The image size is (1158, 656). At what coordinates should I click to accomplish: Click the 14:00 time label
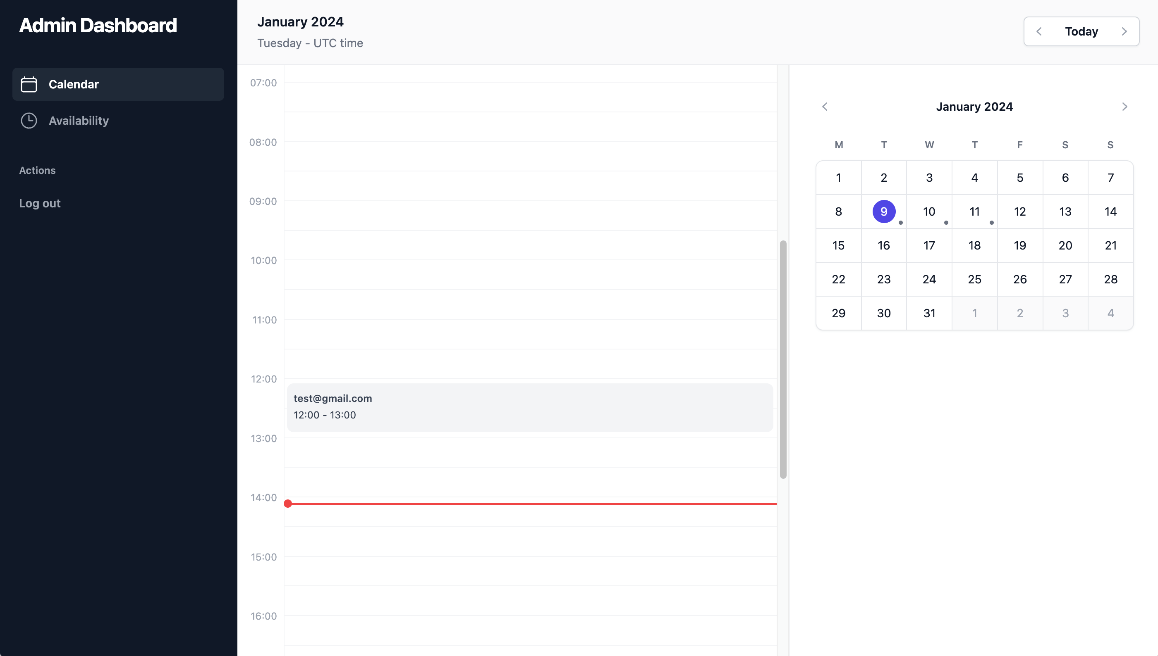[x=264, y=497]
